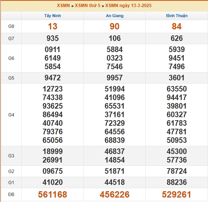Screen dimensions: 208x202
Task: Select the G8 row label
Action: 11,26
